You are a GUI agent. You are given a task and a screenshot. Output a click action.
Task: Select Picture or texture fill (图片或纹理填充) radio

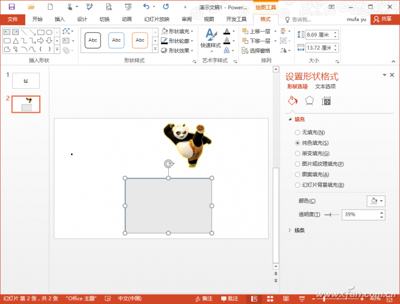pos(297,164)
